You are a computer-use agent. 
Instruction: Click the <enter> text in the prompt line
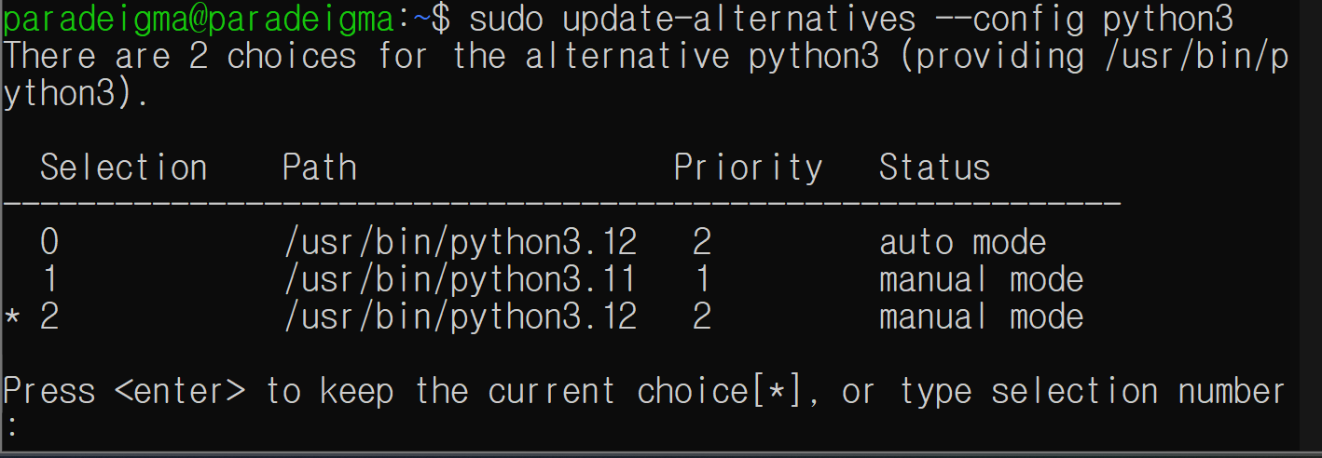(x=180, y=391)
